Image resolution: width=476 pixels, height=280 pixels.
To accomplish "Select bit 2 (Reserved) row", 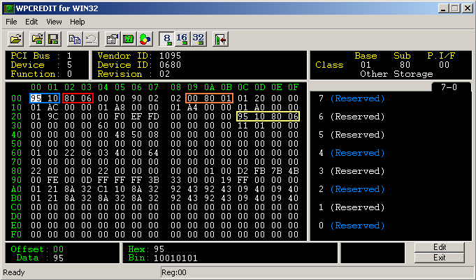I will [x=352, y=189].
